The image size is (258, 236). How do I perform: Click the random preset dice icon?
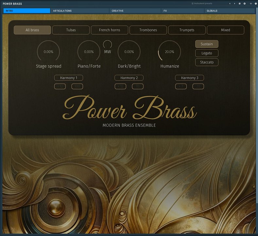(x=240, y=4)
